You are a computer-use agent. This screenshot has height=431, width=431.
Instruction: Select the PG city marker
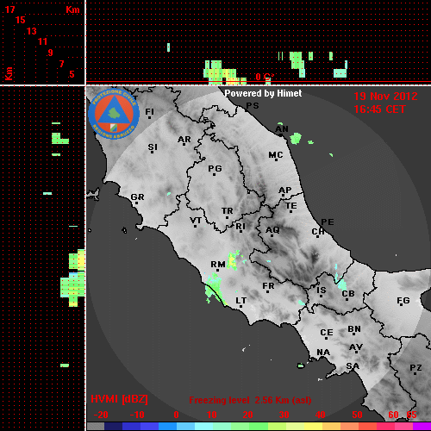click(x=214, y=174)
